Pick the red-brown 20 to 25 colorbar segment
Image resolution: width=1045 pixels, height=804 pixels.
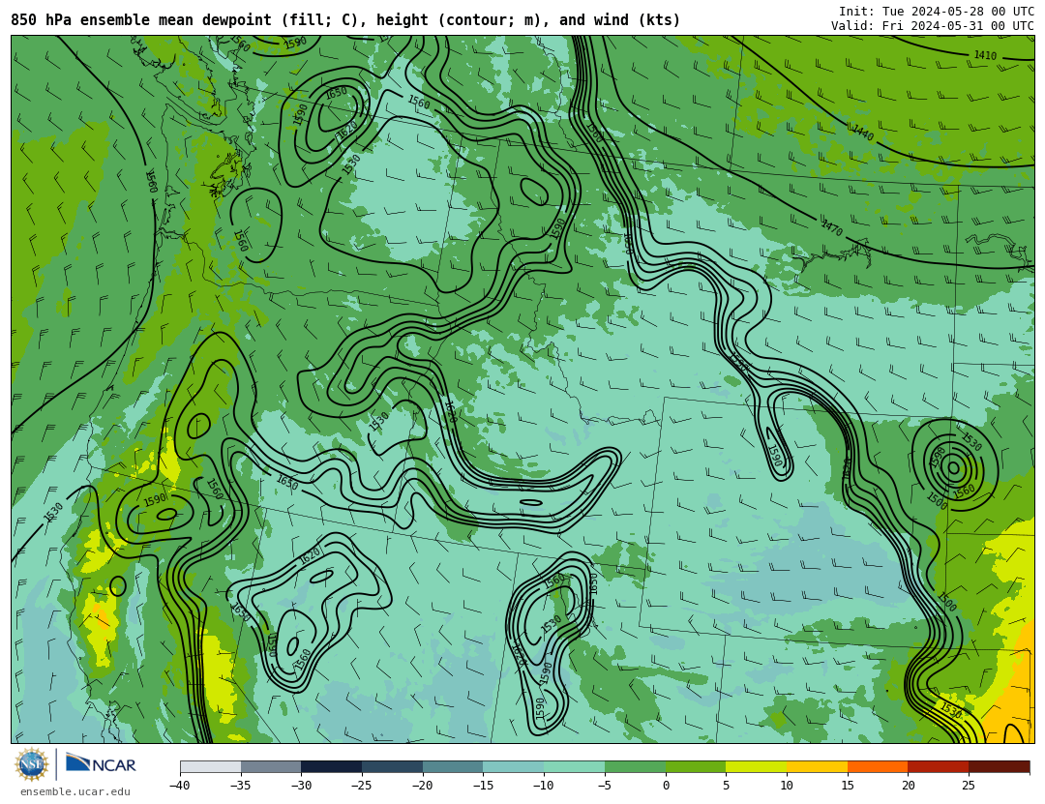pos(939,766)
